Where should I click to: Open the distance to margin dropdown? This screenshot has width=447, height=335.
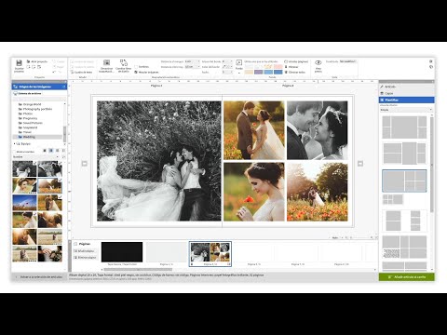coord(192,61)
